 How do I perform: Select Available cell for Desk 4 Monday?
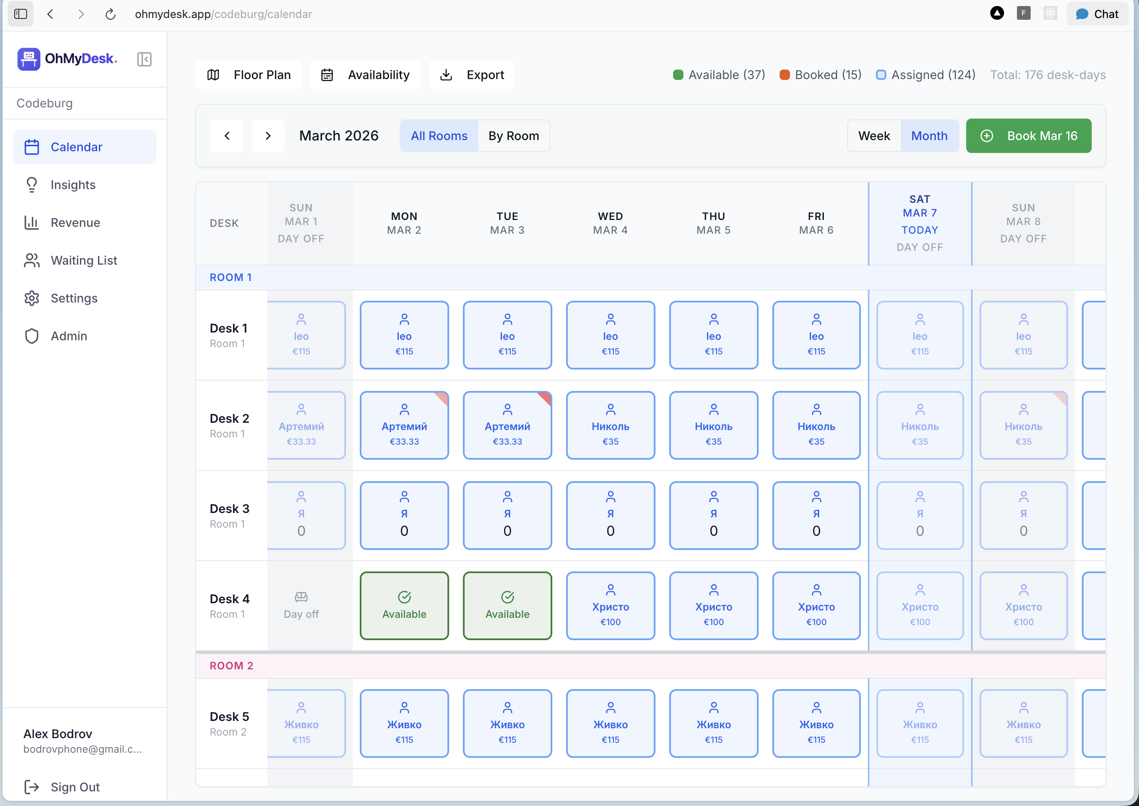pyautogui.click(x=404, y=605)
